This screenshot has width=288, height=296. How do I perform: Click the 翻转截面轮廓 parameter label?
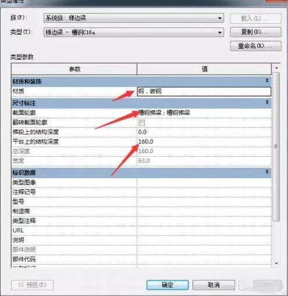tap(30, 122)
